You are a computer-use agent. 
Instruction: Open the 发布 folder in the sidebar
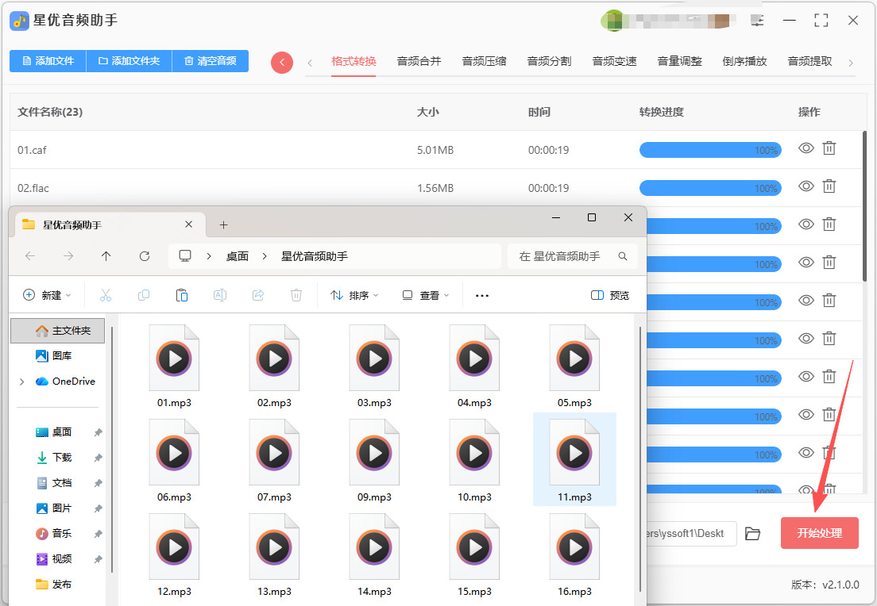pos(54,585)
